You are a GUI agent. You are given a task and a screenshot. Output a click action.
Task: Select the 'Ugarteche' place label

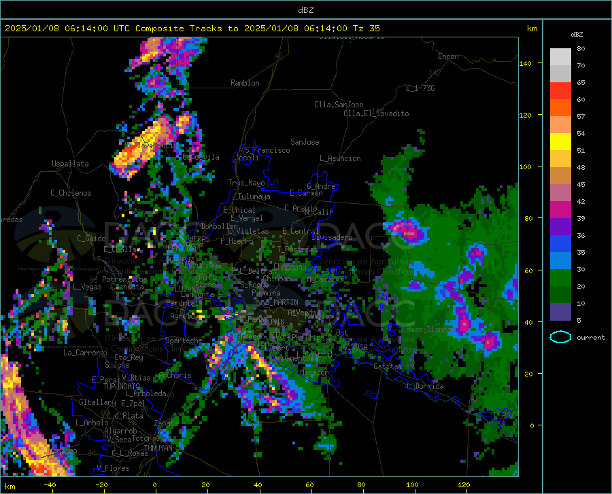(x=184, y=340)
